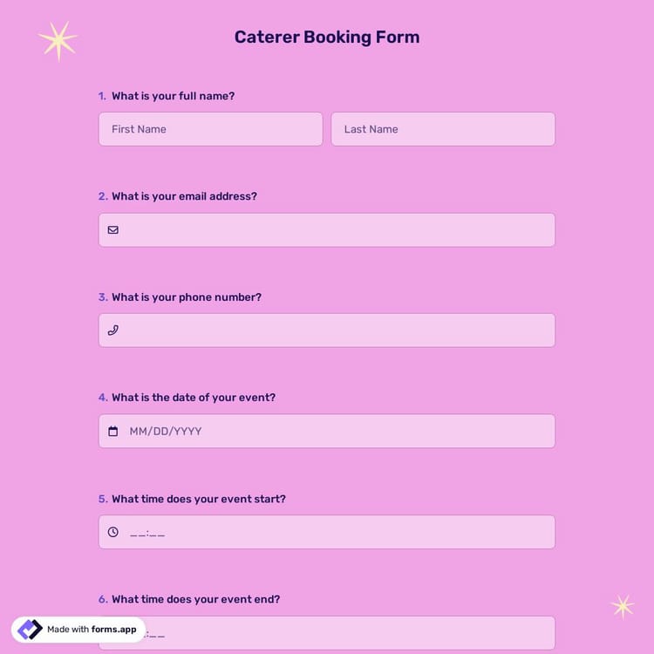
Task: Focus the Last Name input field
Action: [443, 129]
